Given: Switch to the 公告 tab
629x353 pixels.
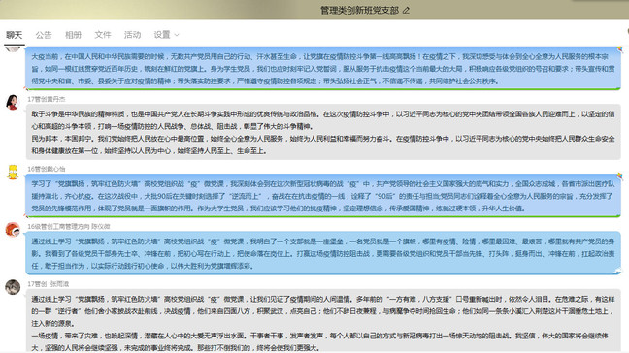Looking at the screenshot, I should click(x=44, y=35).
